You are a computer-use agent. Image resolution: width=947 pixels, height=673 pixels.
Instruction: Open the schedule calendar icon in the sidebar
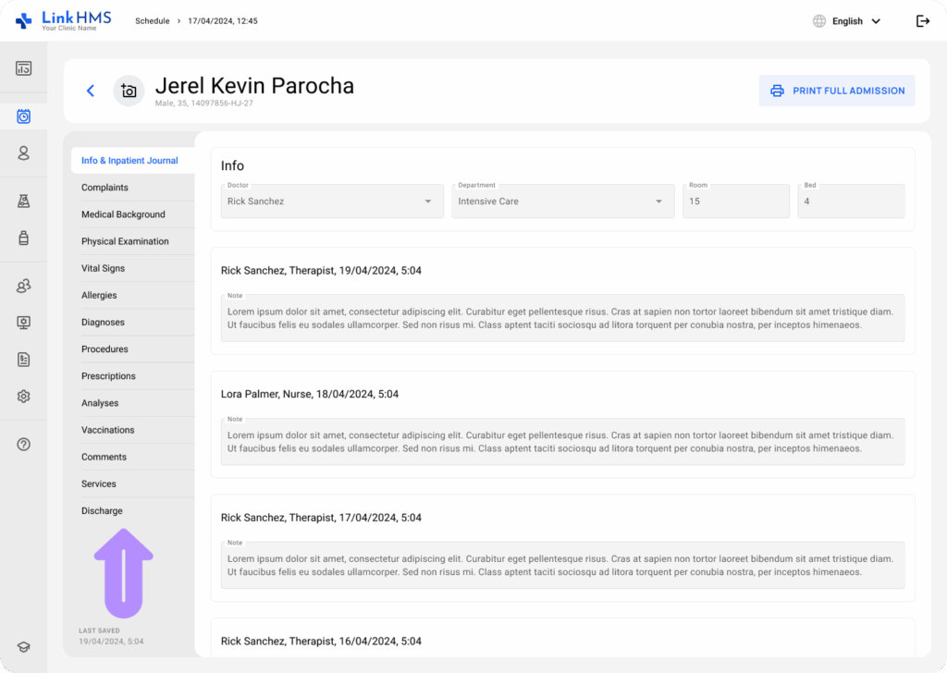point(23,116)
